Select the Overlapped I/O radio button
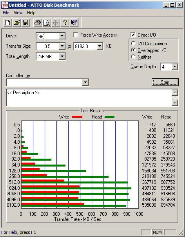The width and height of the screenshot is (185, 237). pyautogui.click(x=133, y=50)
